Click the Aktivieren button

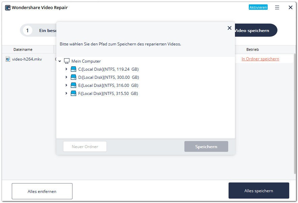tap(258, 7)
